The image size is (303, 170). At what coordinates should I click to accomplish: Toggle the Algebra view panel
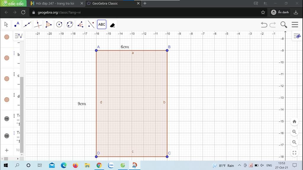(x=19, y=36)
